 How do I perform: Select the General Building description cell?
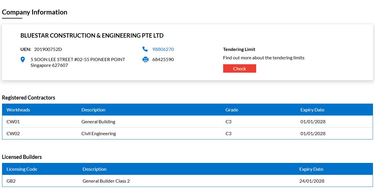98,122
